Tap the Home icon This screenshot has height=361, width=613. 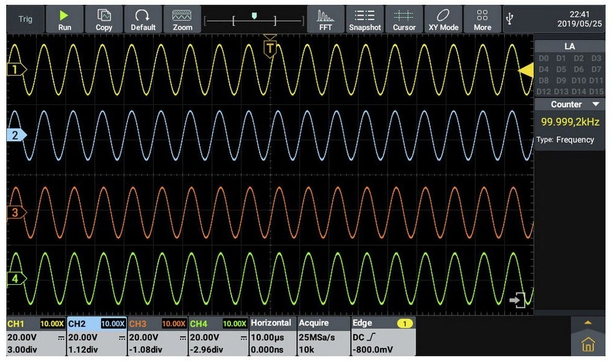click(x=588, y=345)
